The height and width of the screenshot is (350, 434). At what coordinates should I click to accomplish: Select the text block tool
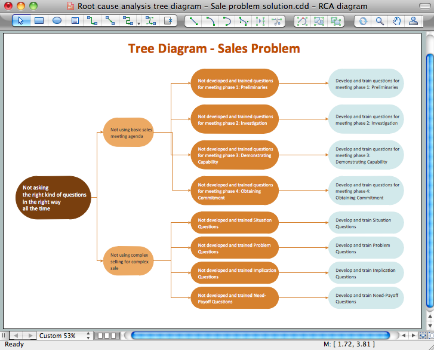point(75,21)
